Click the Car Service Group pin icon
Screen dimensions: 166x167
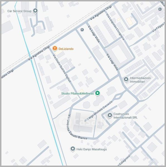tap(35, 11)
